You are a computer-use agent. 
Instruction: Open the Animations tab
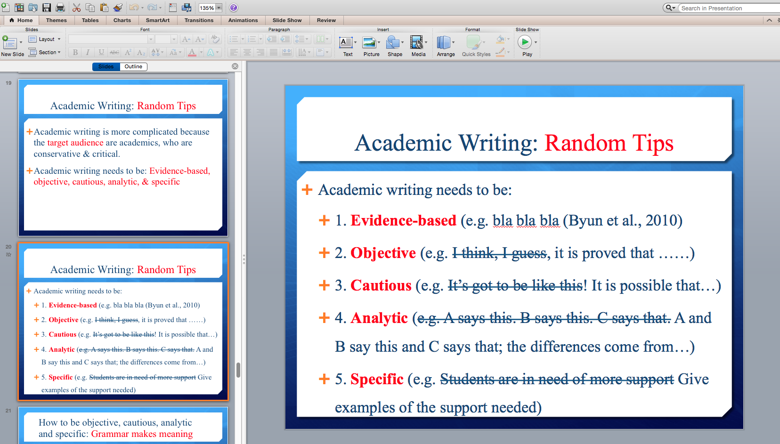[x=243, y=20]
